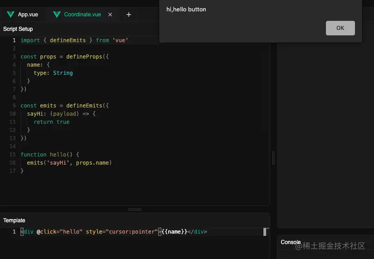
Task: Click 'sayHi:' on line 10
Action: click(37, 114)
